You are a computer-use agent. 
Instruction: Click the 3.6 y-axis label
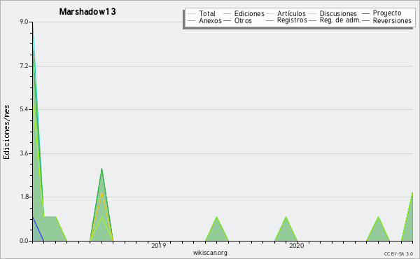24,153
